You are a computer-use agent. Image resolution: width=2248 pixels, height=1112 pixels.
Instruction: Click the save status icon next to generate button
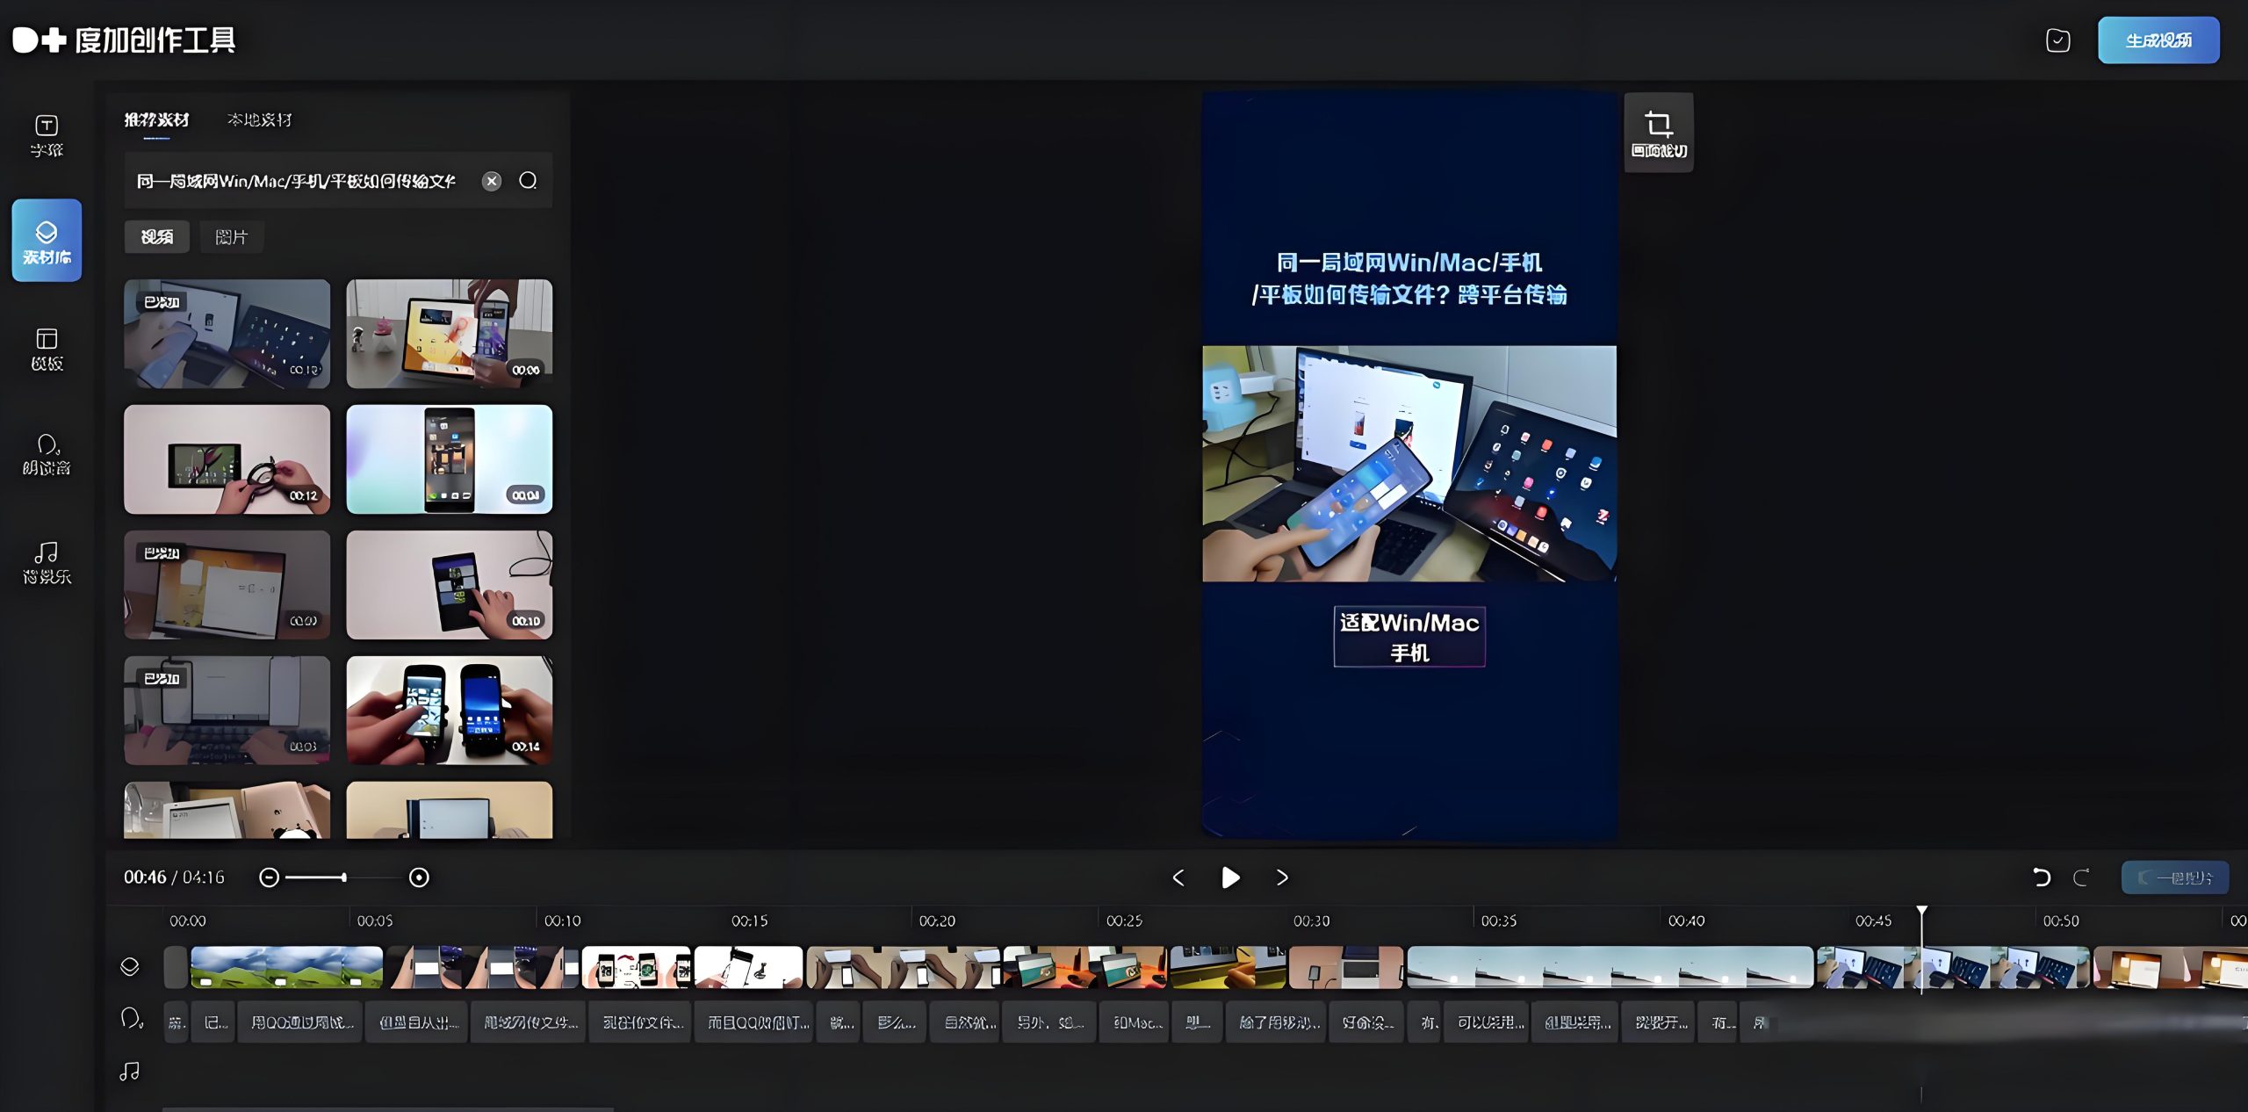point(2057,40)
